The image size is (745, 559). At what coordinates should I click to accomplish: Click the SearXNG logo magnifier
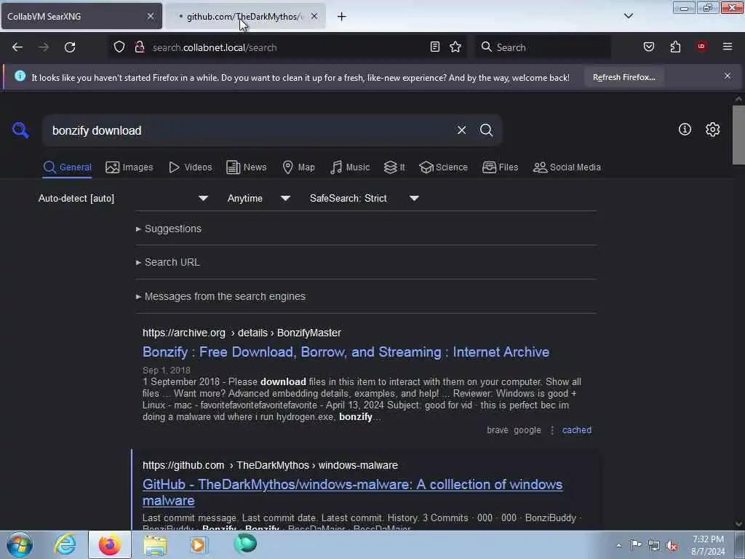tap(20, 130)
